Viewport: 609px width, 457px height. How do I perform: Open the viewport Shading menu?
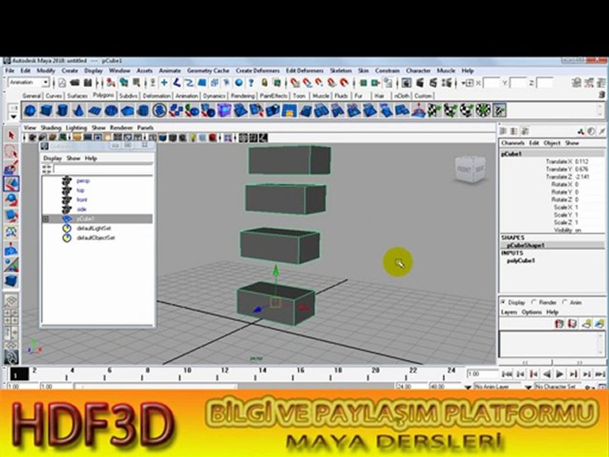coord(51,128)
